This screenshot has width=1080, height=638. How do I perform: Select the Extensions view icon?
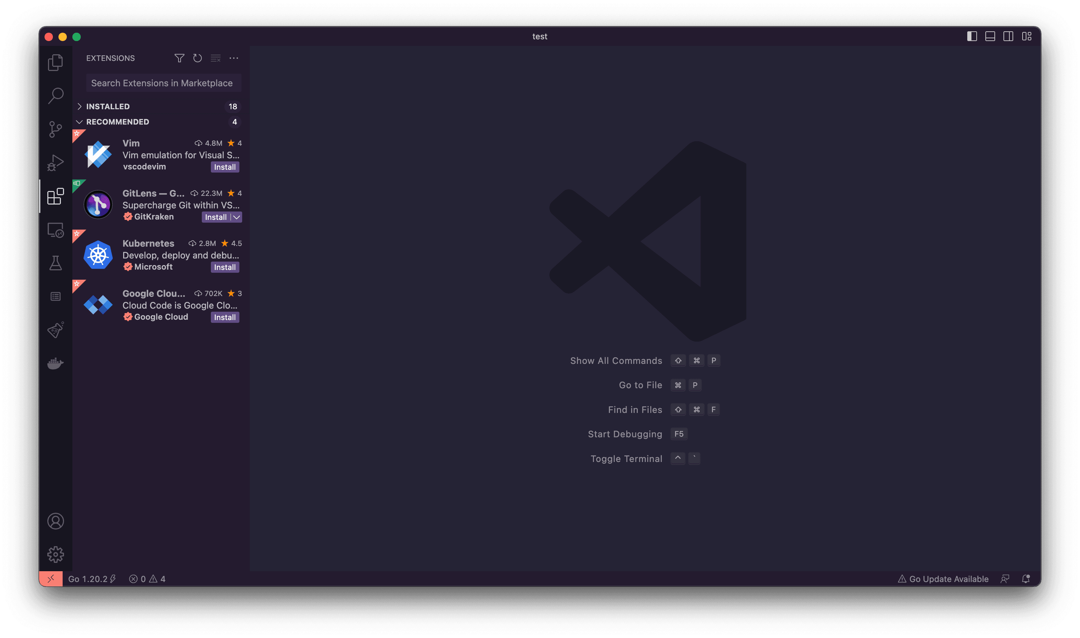point(55,196)
